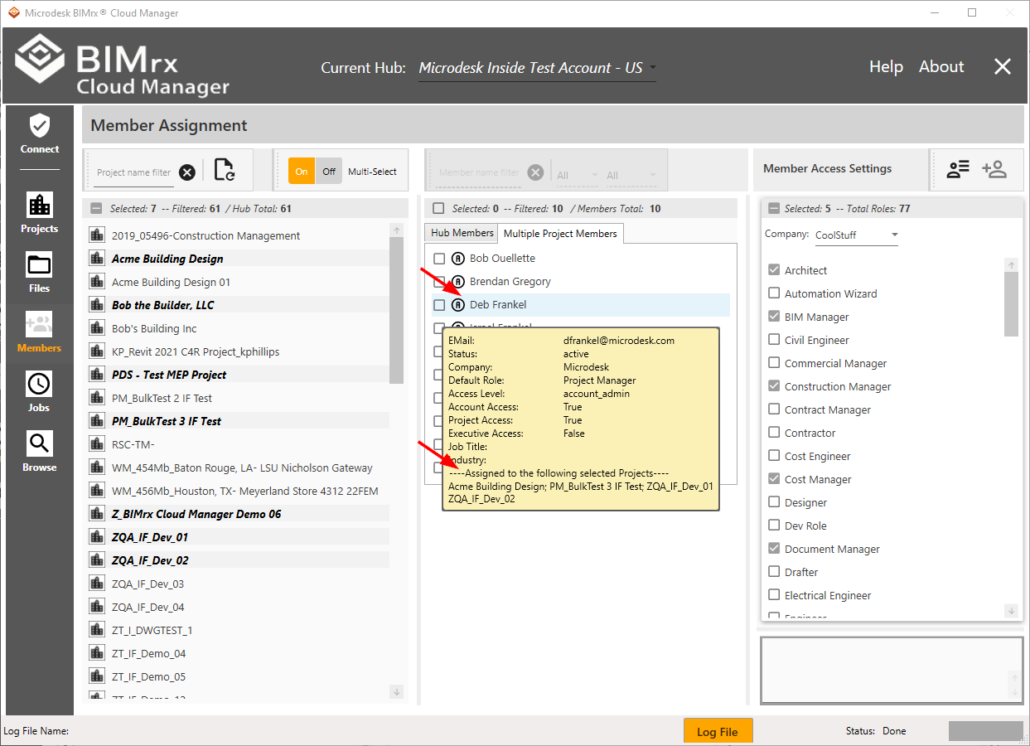Open the Current Hub dropdown

(x=537, y=68)
